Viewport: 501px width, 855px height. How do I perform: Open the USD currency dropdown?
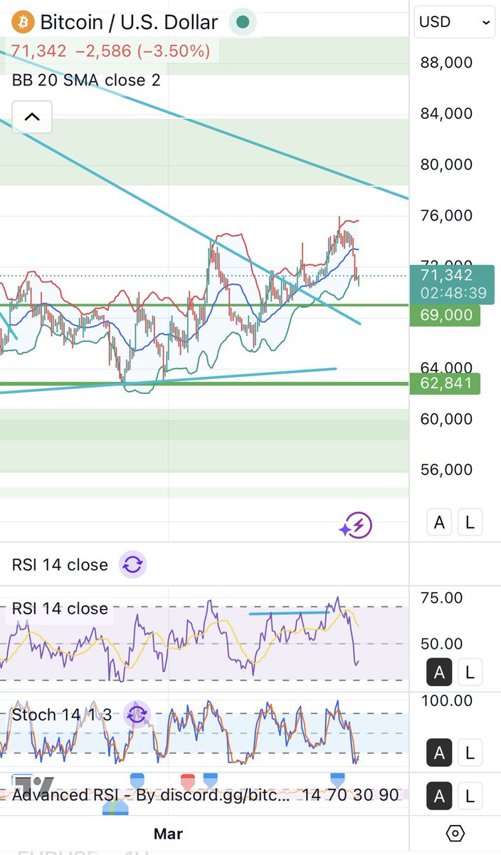(454, 22)
